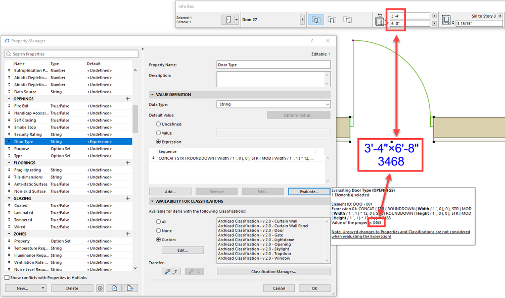Select the first door anchor/reveal icon in Info Box
The width and height of the screenshot is (505, 298).
316,20
